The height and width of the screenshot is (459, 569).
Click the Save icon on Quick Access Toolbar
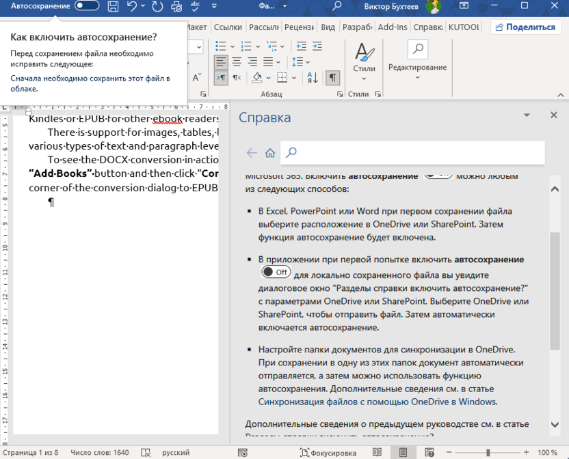click(x=113, y=7)
